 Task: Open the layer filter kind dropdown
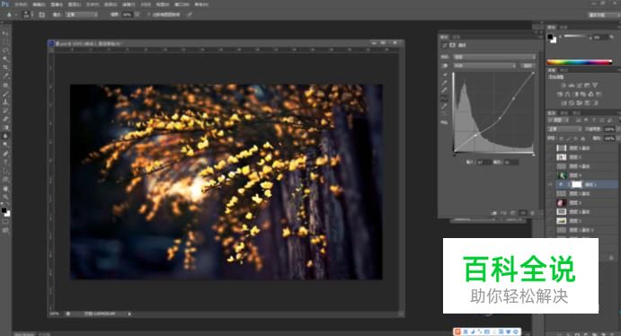click(x=558, y=119)
